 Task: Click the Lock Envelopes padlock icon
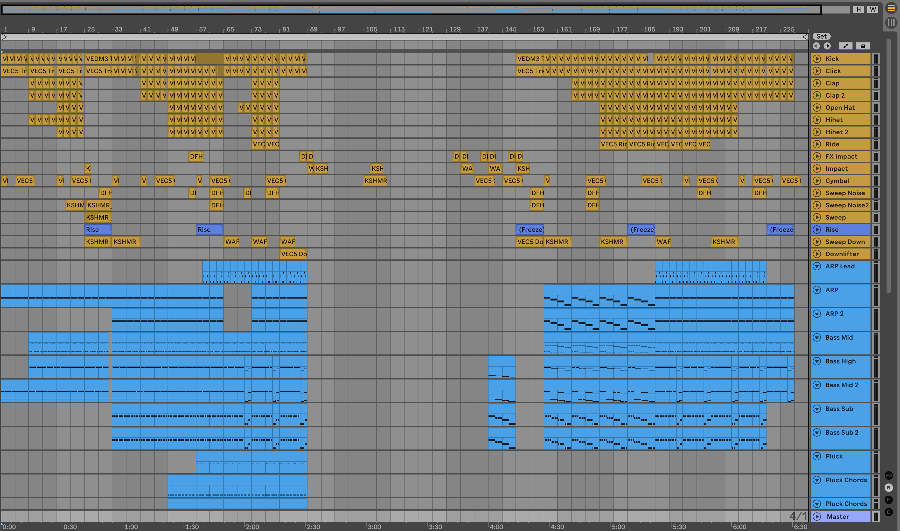click(x=863, y=46)
